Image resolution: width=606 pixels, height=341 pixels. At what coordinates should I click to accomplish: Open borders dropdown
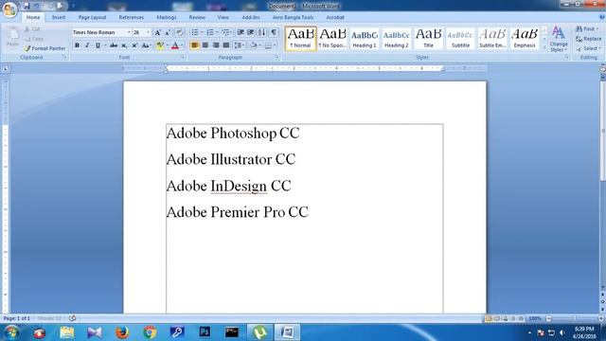[275, 45]
